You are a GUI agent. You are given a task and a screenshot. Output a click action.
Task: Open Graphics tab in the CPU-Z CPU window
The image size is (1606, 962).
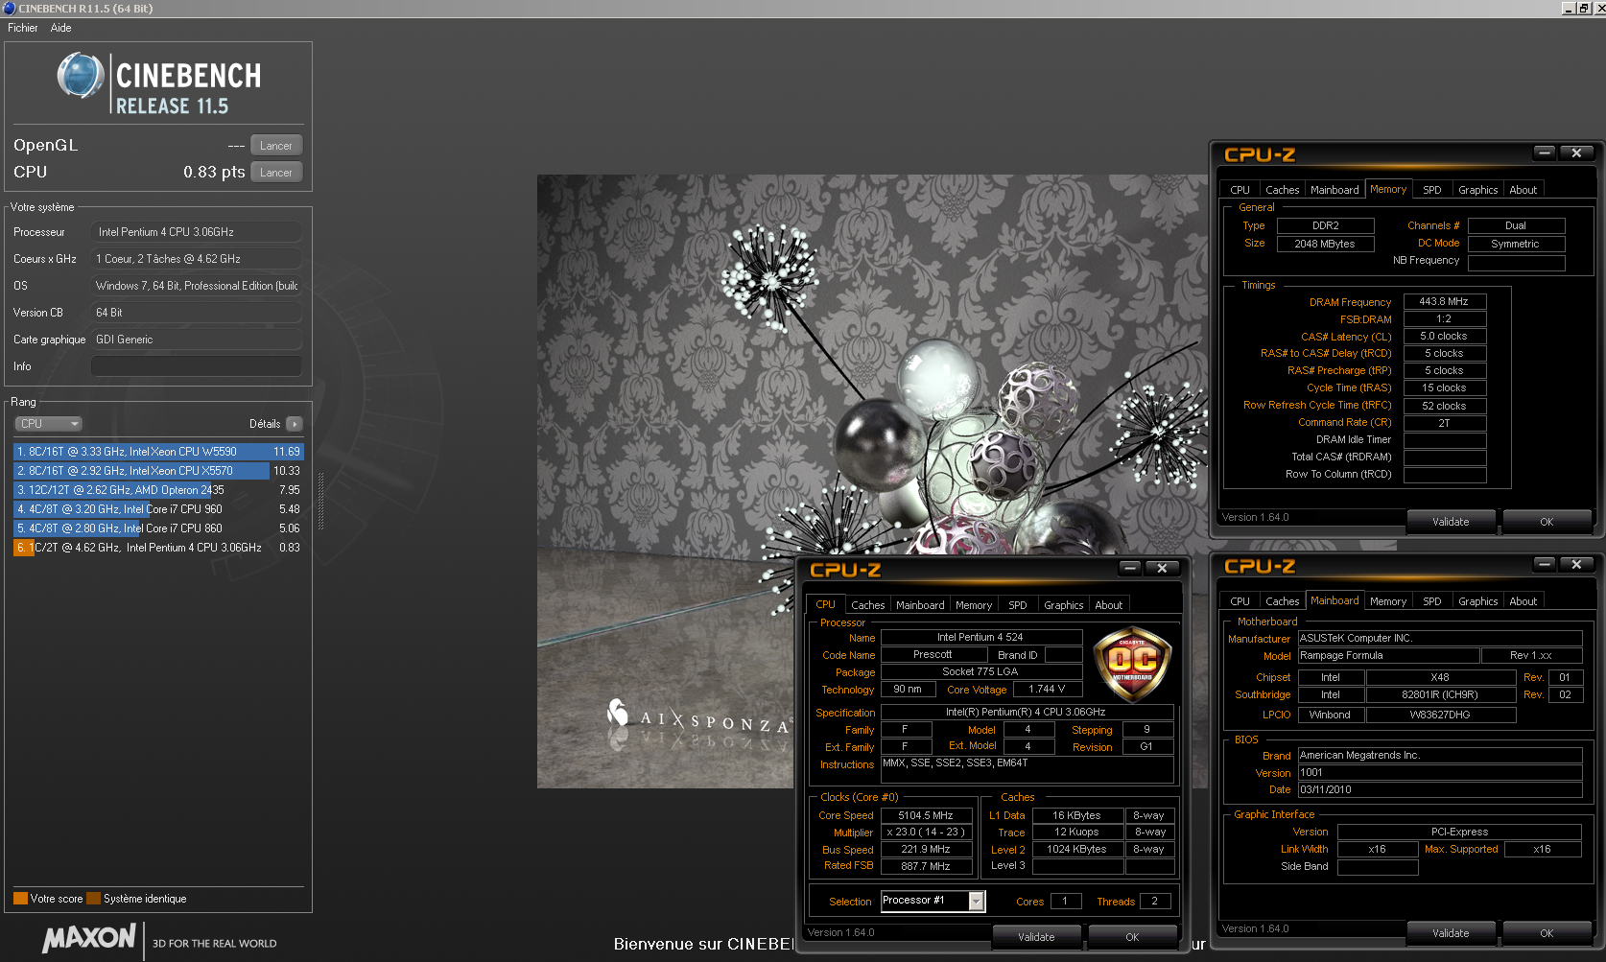(1063, 605)
